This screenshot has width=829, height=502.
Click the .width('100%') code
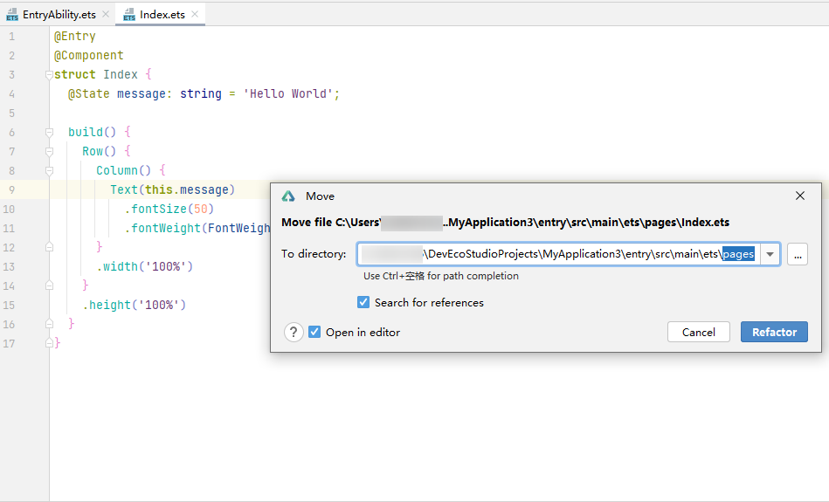pyautogui.click(x=145, y=266)
